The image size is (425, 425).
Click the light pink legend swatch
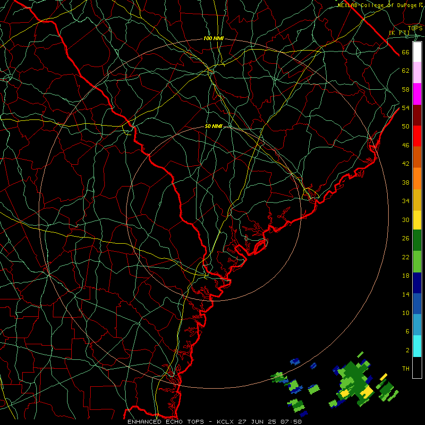click(x=417, y=73)
